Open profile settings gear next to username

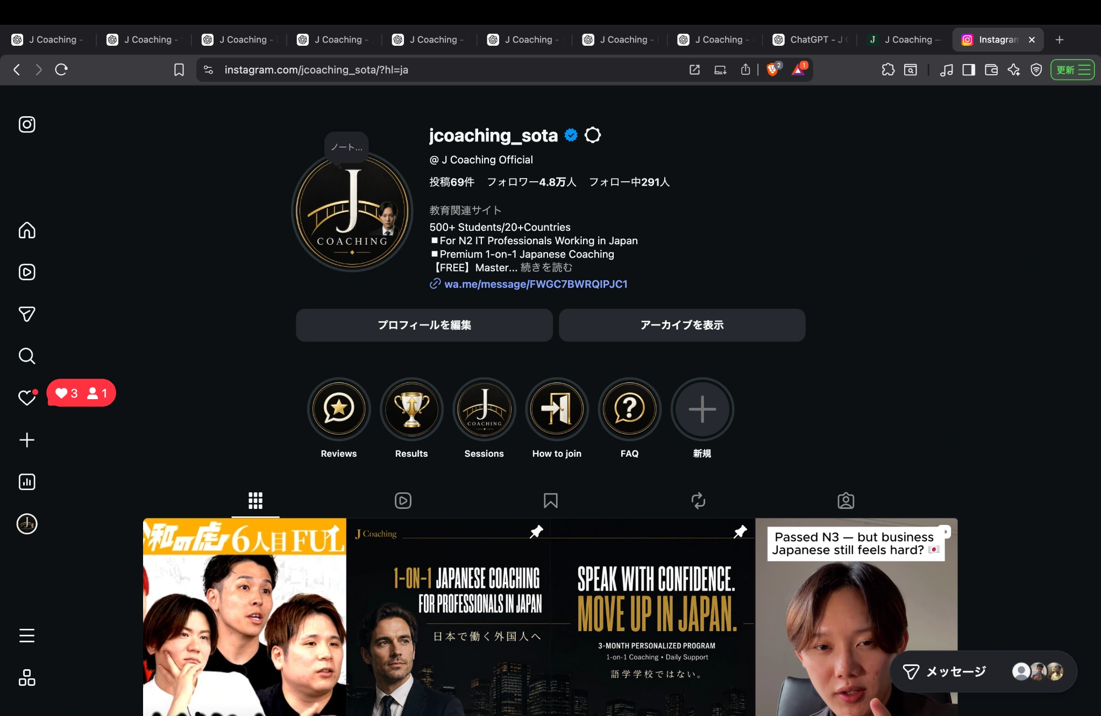click(593, 135)
